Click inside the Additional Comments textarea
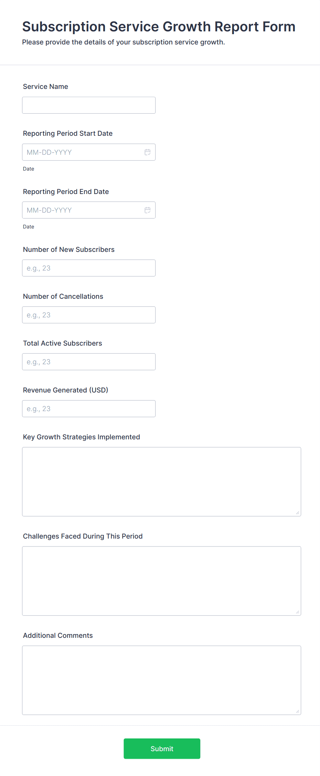This screenshot has width=320, height=776. [161, 680]
